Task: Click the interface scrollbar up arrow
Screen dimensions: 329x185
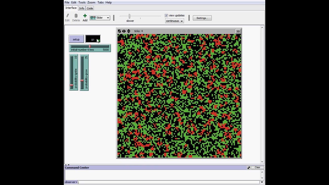Action: pyautogui.click(x=262, y=27)
